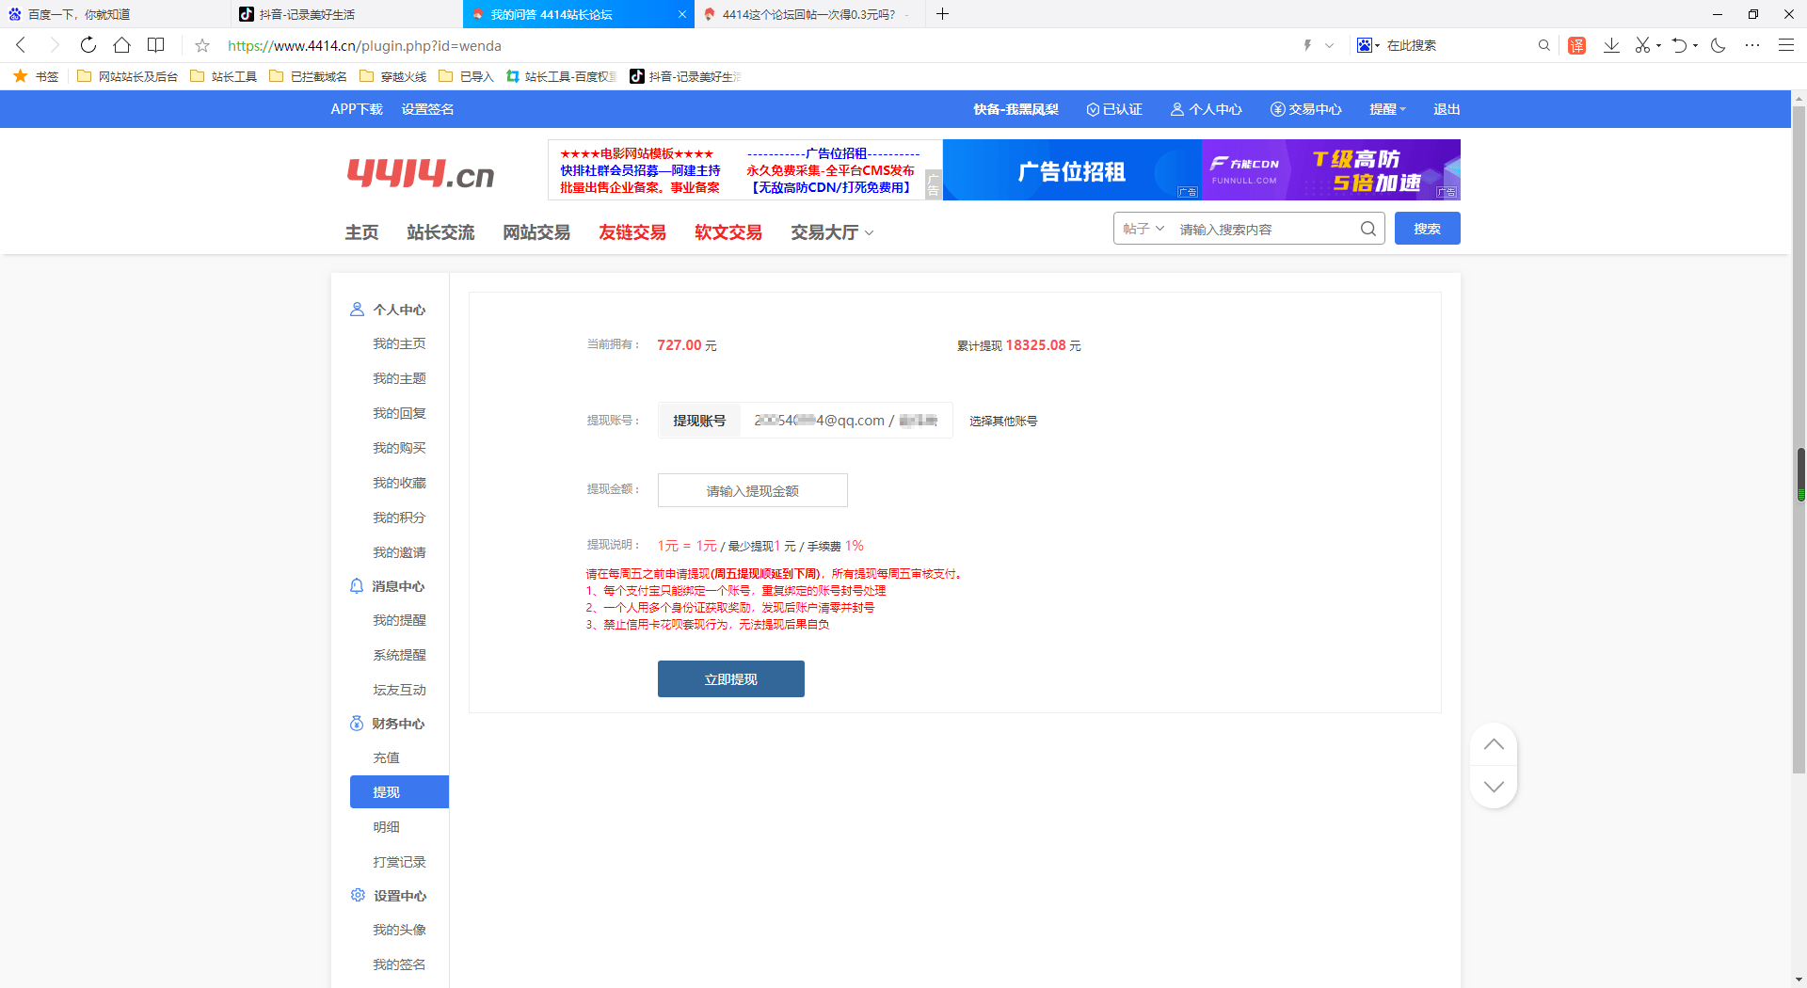Open the three-dots more tools menu
This screenshot has height=988, width=1807.
(1752, 45)
